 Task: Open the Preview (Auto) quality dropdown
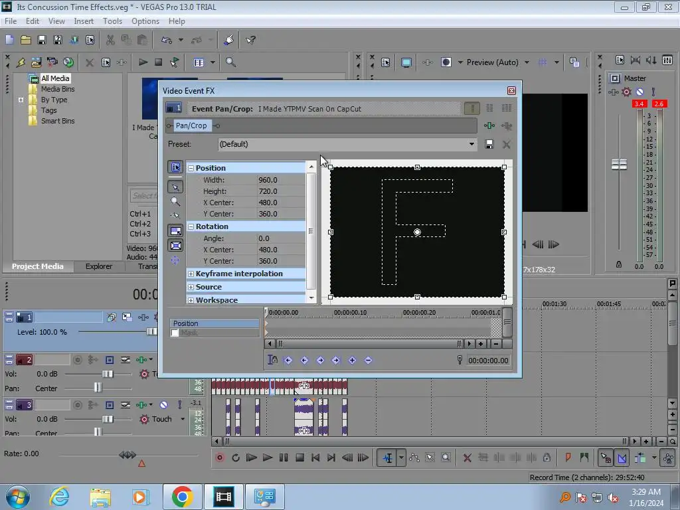(527, 62)
